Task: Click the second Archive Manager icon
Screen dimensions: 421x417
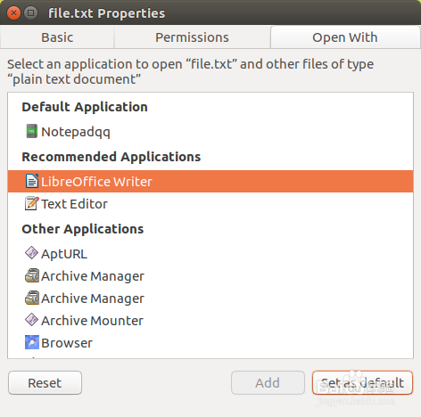Action: pos(31,298)
